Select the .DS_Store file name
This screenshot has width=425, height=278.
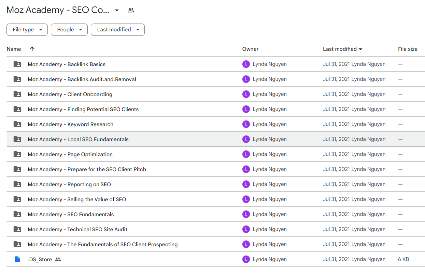(x=40, y=259)
